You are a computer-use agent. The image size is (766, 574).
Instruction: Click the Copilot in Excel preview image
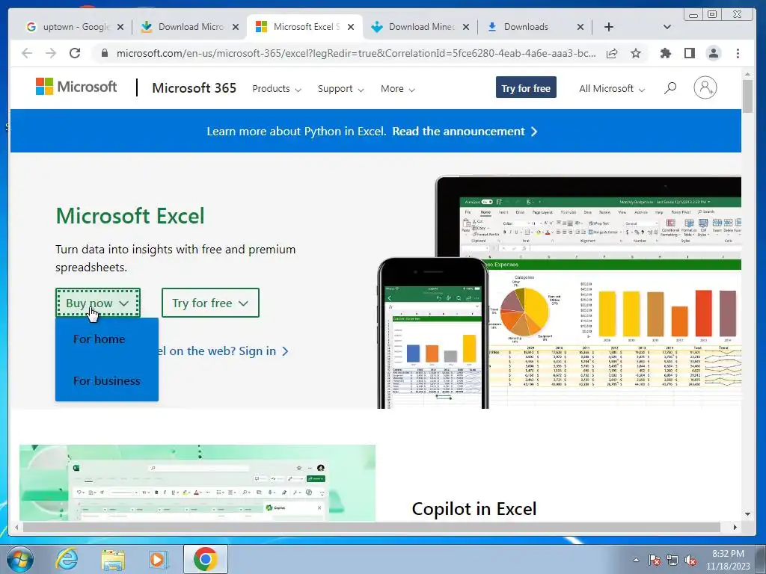pos(197,483)
